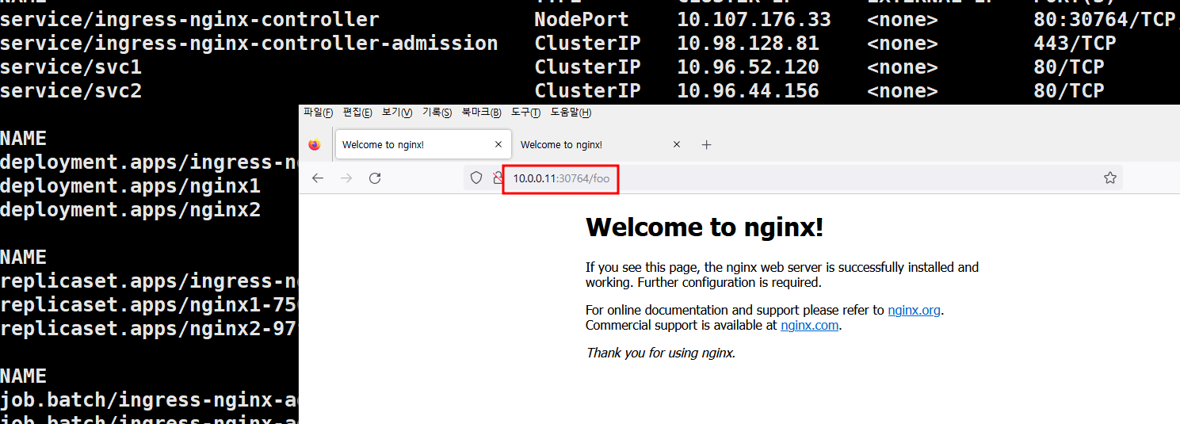Open the nginx.com link
Screen dimensions: 1180x424
click(x=809, y=326)
